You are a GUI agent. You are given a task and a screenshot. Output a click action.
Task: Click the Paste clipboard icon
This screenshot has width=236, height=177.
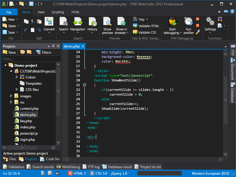click(39, 21)
